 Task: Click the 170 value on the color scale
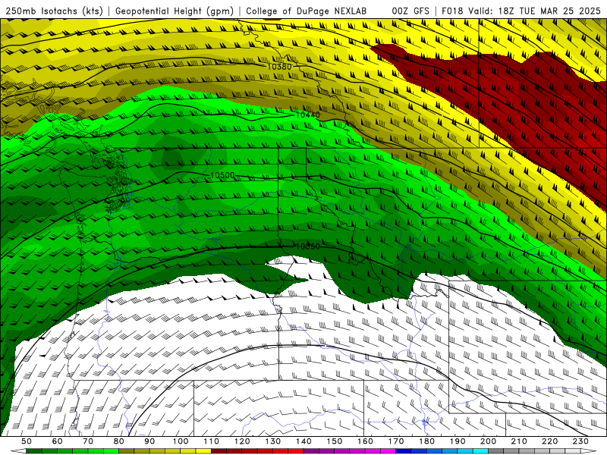pos(396,441)
